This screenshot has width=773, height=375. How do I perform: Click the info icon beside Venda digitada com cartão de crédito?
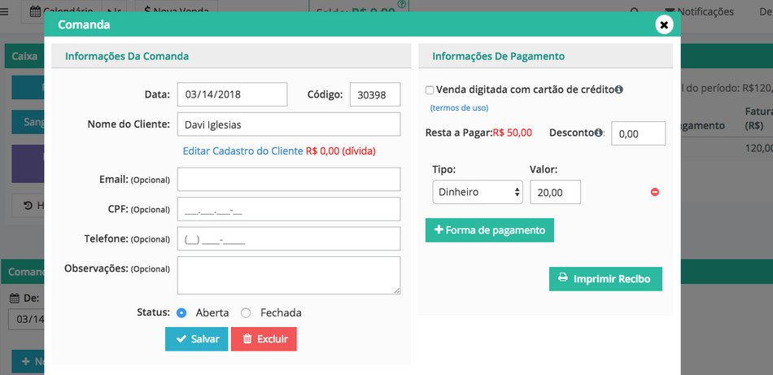point(619,89)
